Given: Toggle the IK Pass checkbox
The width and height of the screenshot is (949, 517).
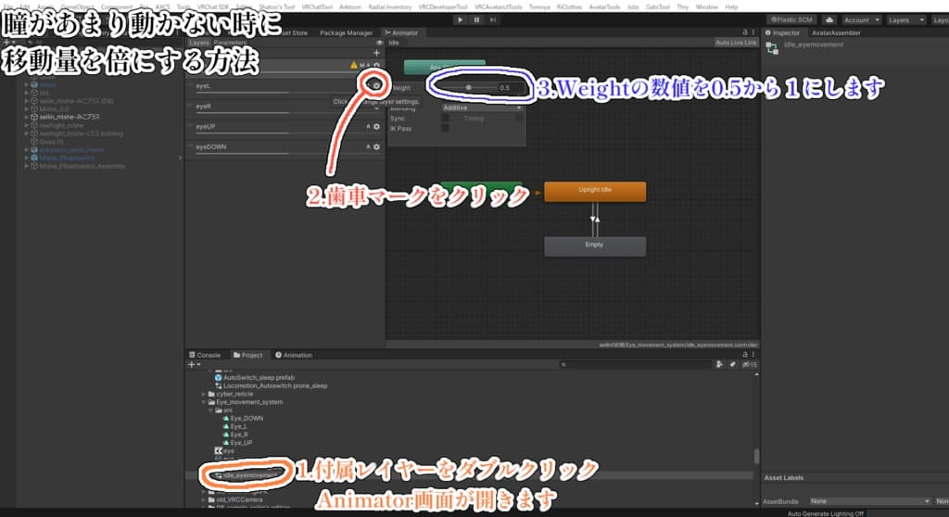Looking at the screenshot, I should tap(446, 129).
